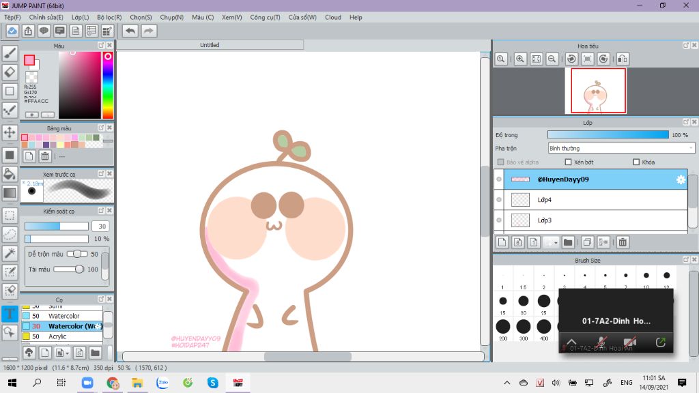This screenshot has height=393, width=699.
Task: Select the Gradient tool
Action: tap(10, 193)
